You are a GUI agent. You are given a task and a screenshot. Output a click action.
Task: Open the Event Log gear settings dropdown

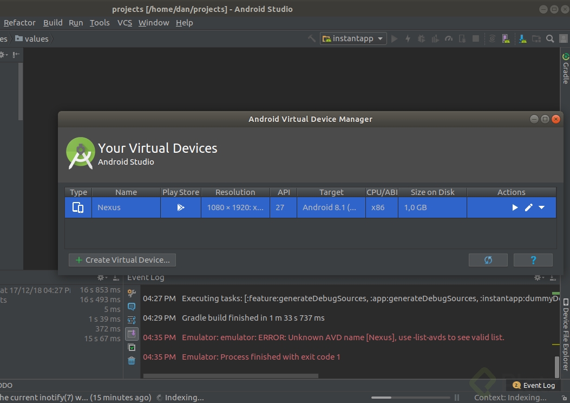pos(538,277)
